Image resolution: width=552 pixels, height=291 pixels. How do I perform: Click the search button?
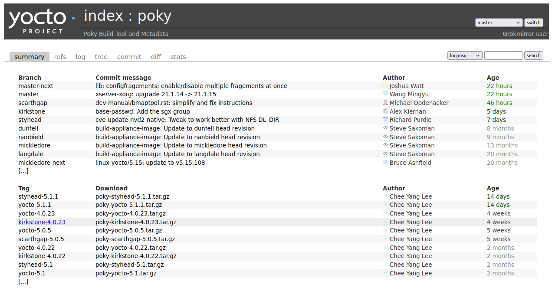click(x=533, y=55)
